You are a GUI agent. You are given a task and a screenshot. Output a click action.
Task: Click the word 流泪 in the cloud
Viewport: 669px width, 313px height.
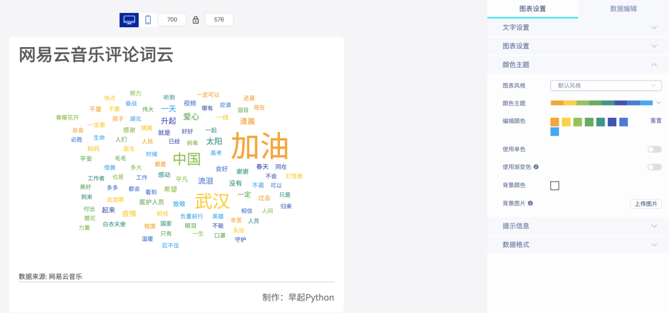[x=205, y=181]
